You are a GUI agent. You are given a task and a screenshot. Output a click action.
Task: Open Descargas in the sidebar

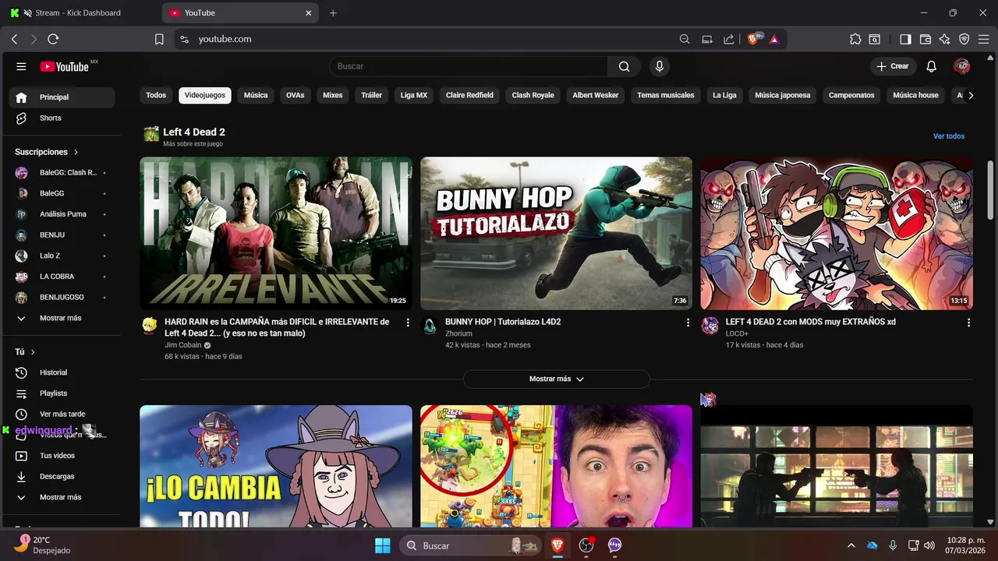(x=62, y=476)
